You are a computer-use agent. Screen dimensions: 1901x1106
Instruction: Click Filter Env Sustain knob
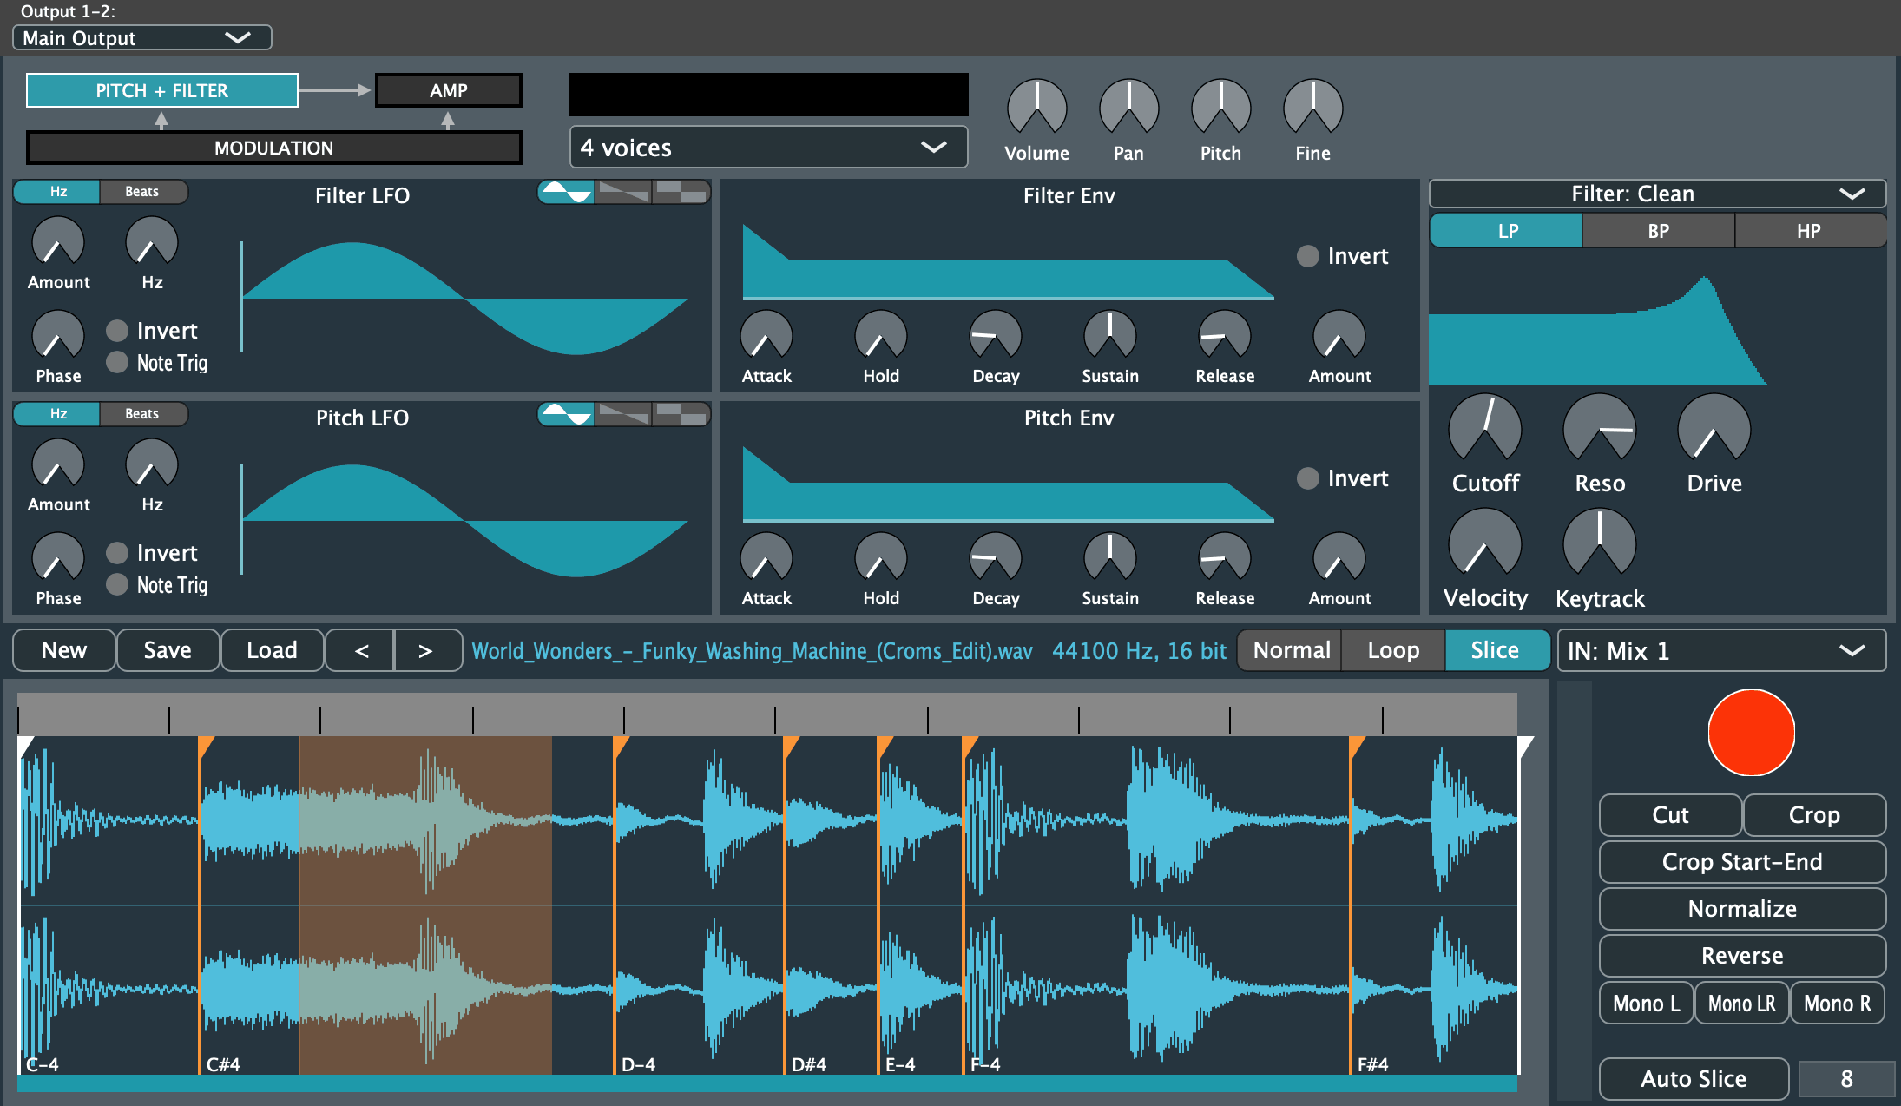1110,335
